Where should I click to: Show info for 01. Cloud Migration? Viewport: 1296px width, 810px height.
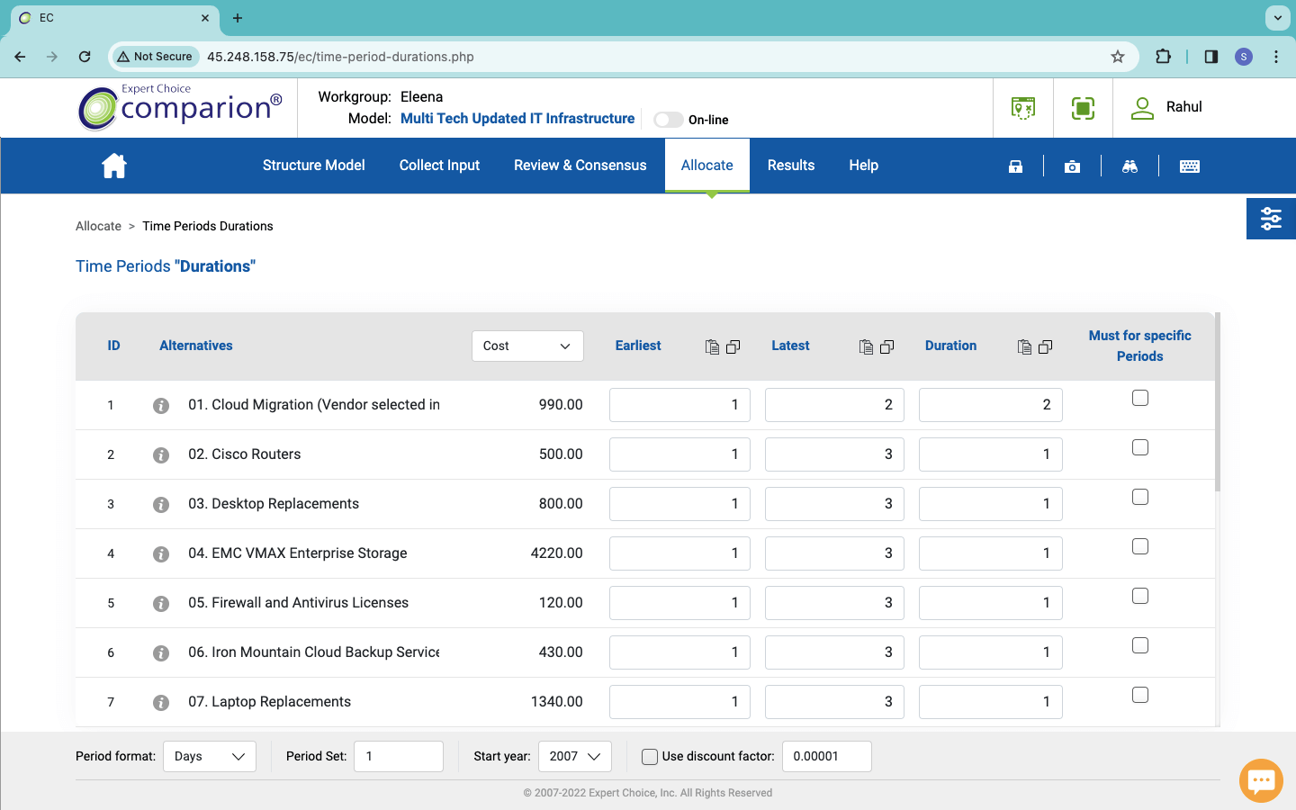[161, 406]
